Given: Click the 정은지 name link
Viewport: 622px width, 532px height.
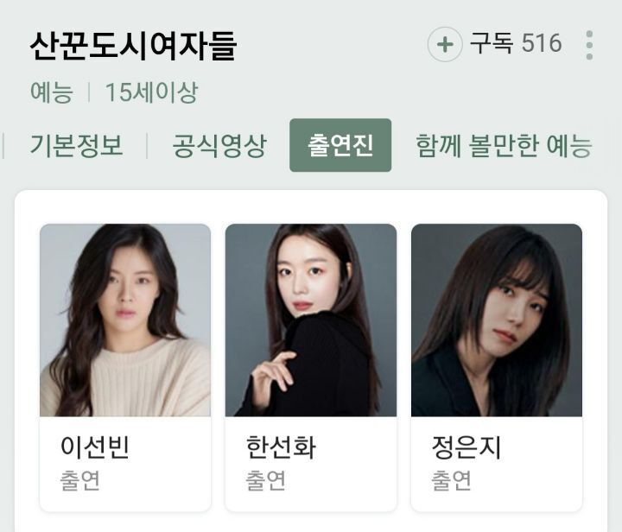Looking at the screenshot, I should click(466, 446).
